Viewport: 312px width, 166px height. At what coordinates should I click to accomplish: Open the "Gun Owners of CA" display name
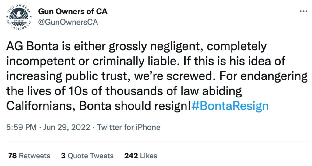pos(73,12)
